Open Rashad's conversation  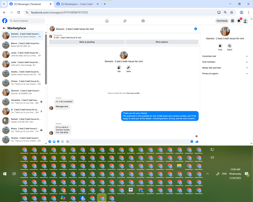22,121
